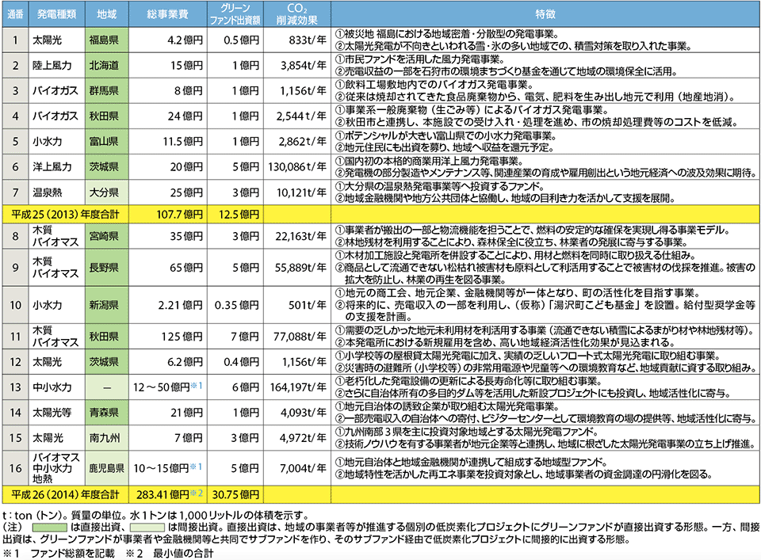Click the 7,004t/年 CO2 reduction value
The width and height of the screenshot is (761, 560).
point(304,468)
